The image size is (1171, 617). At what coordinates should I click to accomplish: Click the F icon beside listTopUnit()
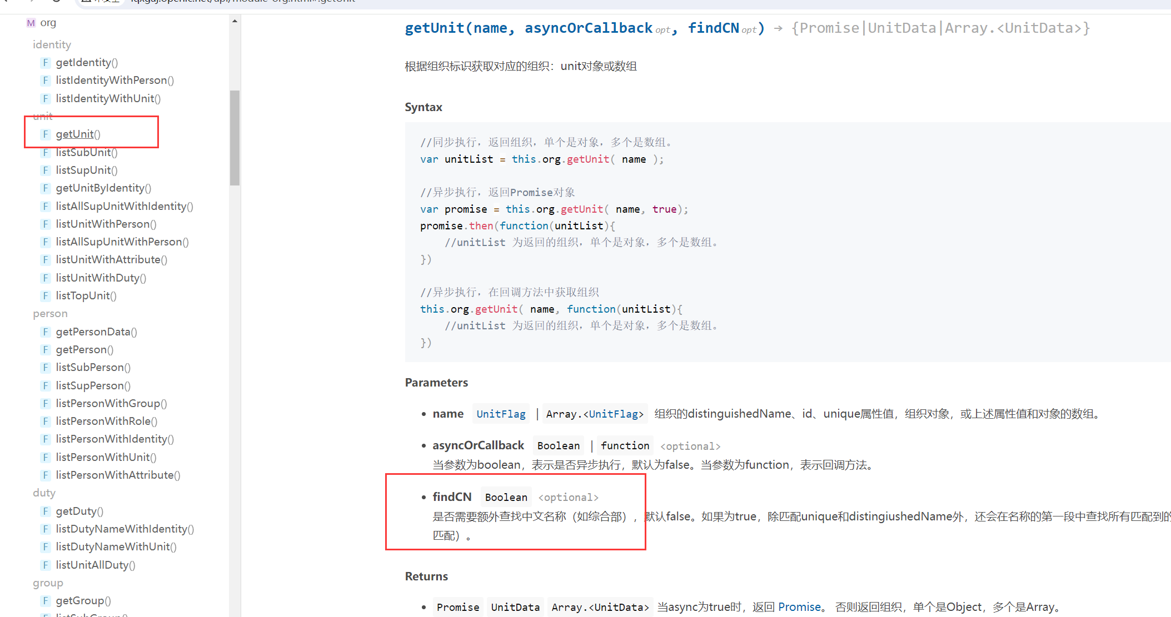coord(46,295)
